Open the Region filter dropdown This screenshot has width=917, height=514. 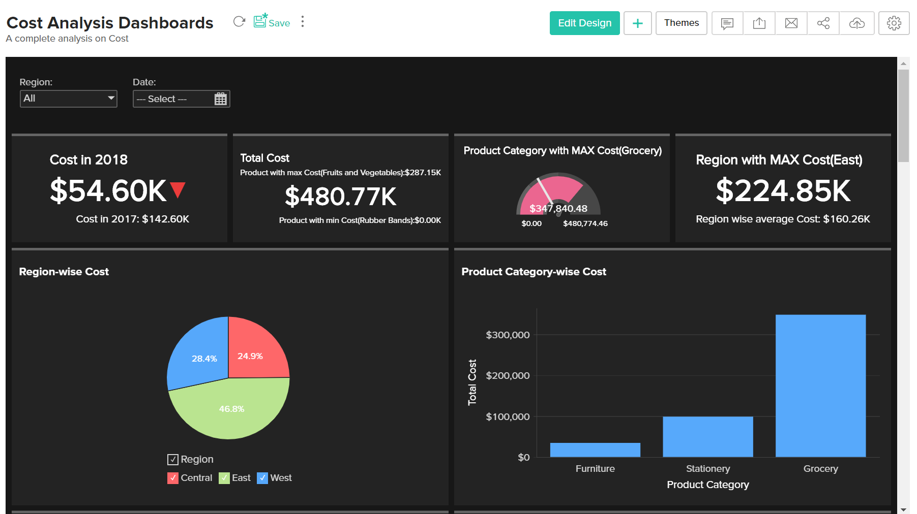[x=68, y=99]
